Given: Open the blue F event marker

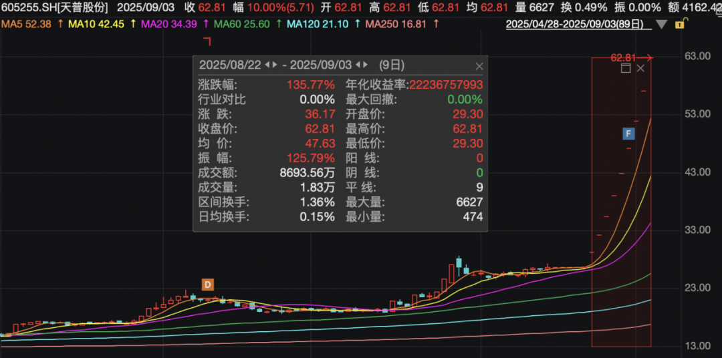Looking at the screenshot, I should (x=628, y=134).
